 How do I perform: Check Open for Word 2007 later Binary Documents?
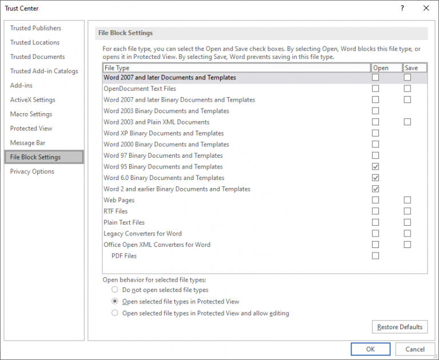tap(376, 99)
